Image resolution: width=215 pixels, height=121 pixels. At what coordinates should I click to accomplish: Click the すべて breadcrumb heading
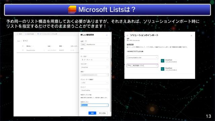coord(26,41)
